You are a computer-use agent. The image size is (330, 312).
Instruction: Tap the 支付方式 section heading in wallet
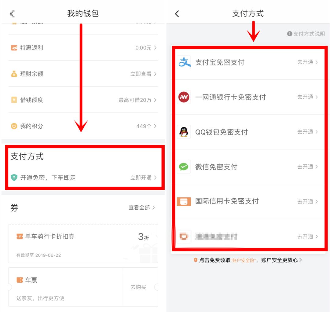pyautogui.click(x=27, y=156)
